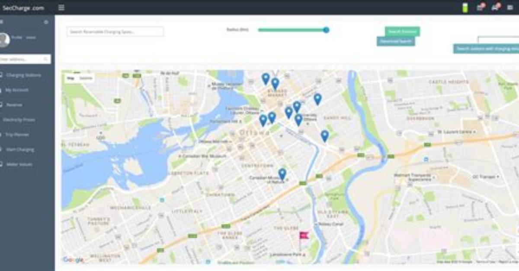Click the magnifier icon in address box
519x271 pixels.
46,59
